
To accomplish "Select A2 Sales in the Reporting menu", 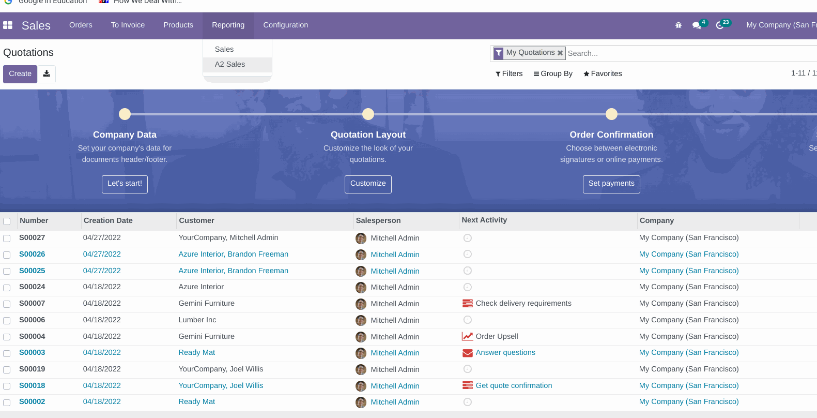I will 237,64.
